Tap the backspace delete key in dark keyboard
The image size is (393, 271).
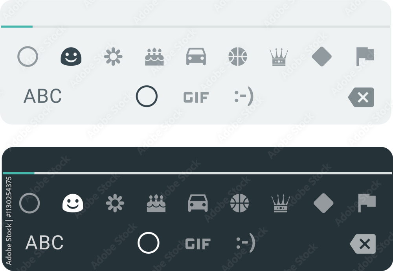(x=363, y=244)
